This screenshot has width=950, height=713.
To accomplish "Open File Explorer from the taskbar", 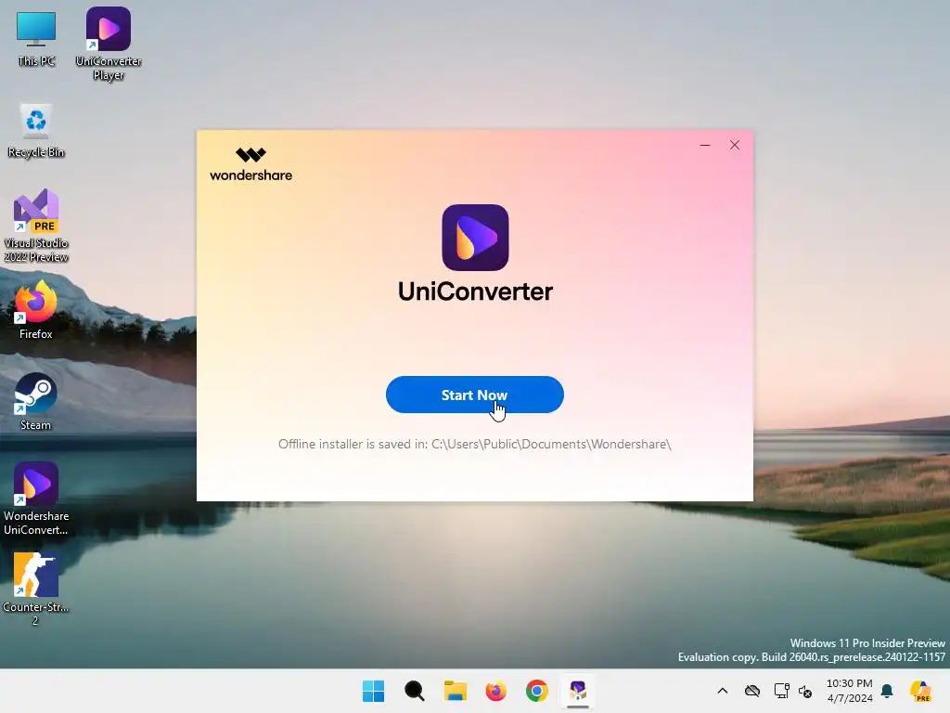I will click(x=455, y=691).
